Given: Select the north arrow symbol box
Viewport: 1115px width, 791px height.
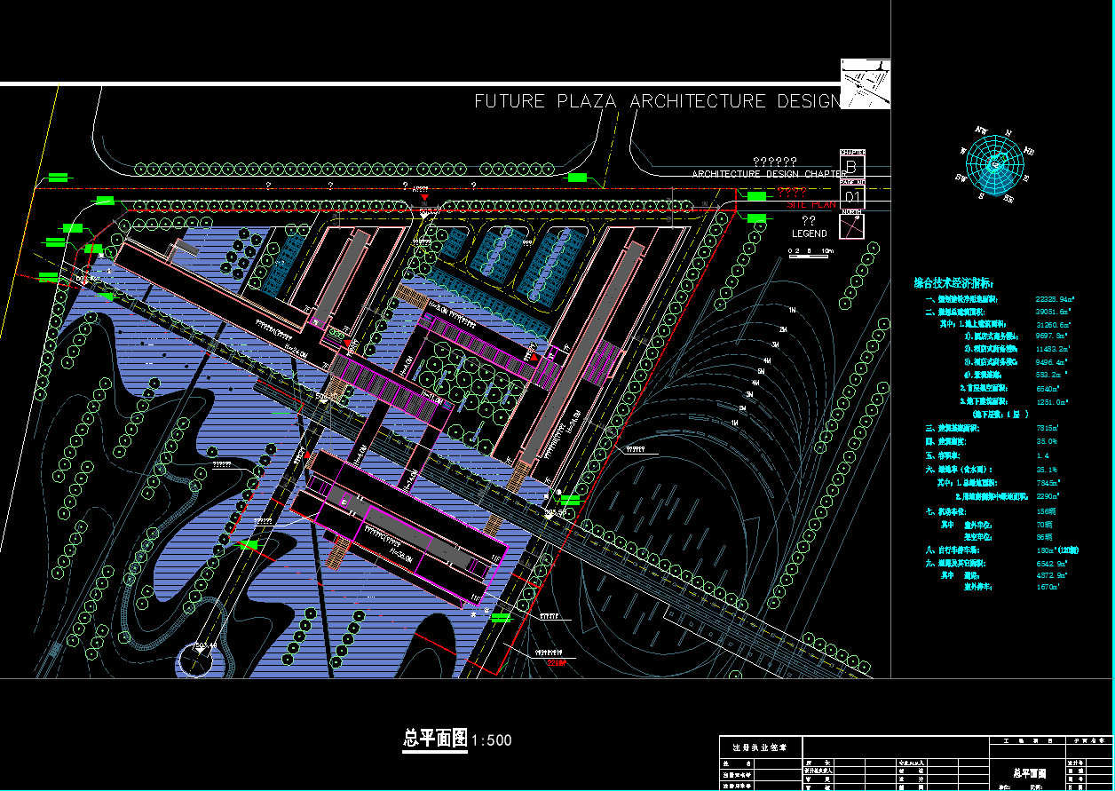Looking at the screenshot, I should (x=852, y=226).
